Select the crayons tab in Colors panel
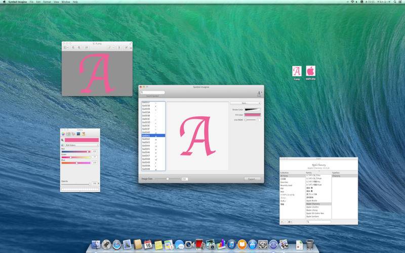The image size is (405, 253). (83, 134)
